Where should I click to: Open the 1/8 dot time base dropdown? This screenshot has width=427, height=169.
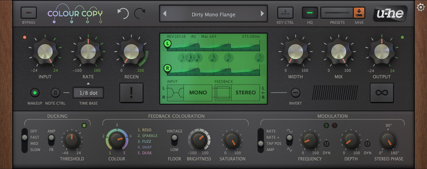point(88,92)
